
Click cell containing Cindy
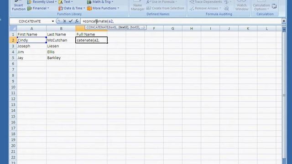tap(31, 40)
